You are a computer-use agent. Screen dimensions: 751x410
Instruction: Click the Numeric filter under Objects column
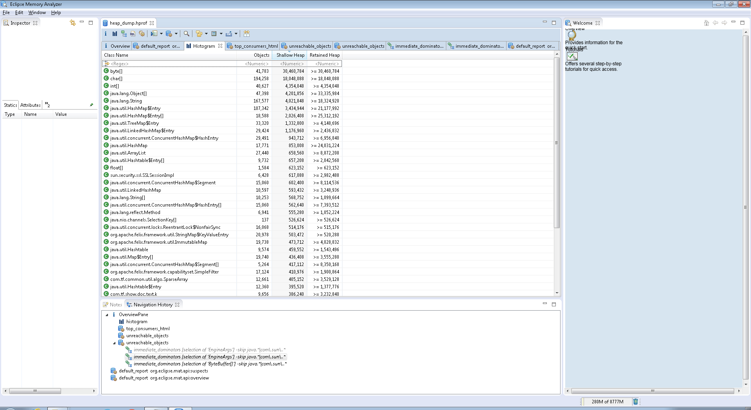coord(254,63)
